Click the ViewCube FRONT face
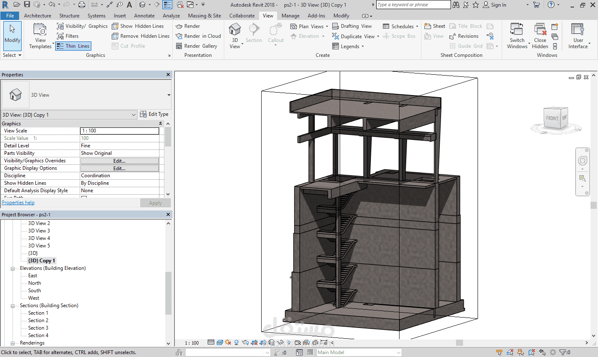This screenshot has width=598, height=357. 552,118
